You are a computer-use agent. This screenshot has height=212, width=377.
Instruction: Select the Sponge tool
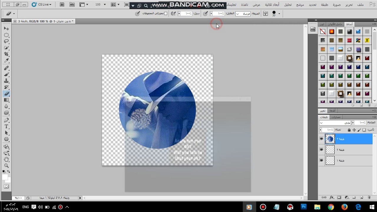[6, 113]
